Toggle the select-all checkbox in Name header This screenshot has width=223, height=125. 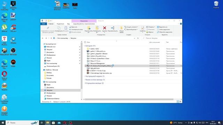85,42
